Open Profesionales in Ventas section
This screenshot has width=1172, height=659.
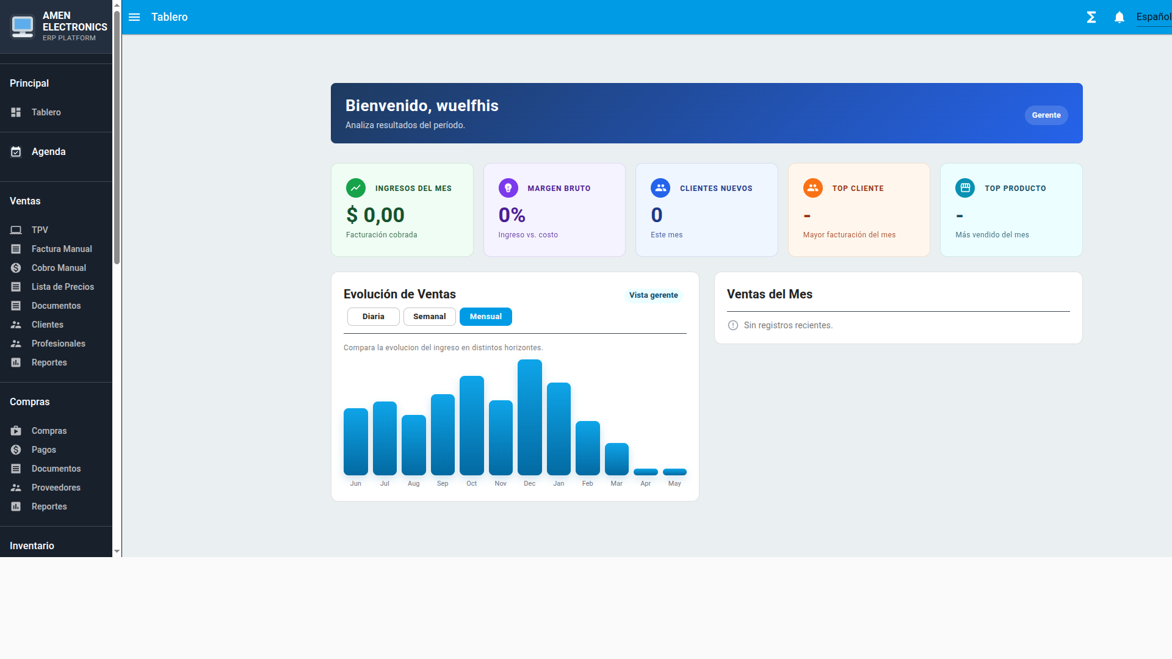pos(56,344)
